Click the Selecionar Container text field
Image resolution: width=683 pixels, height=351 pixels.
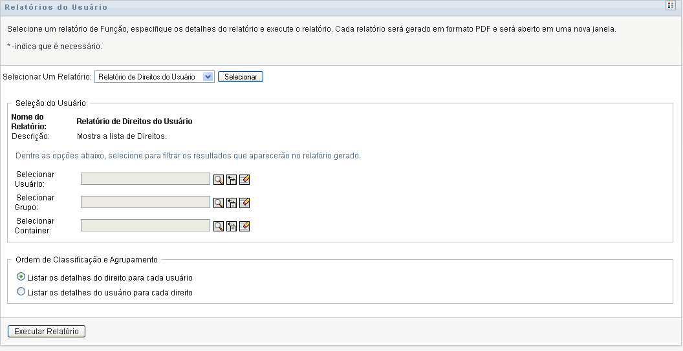(146, 226)
